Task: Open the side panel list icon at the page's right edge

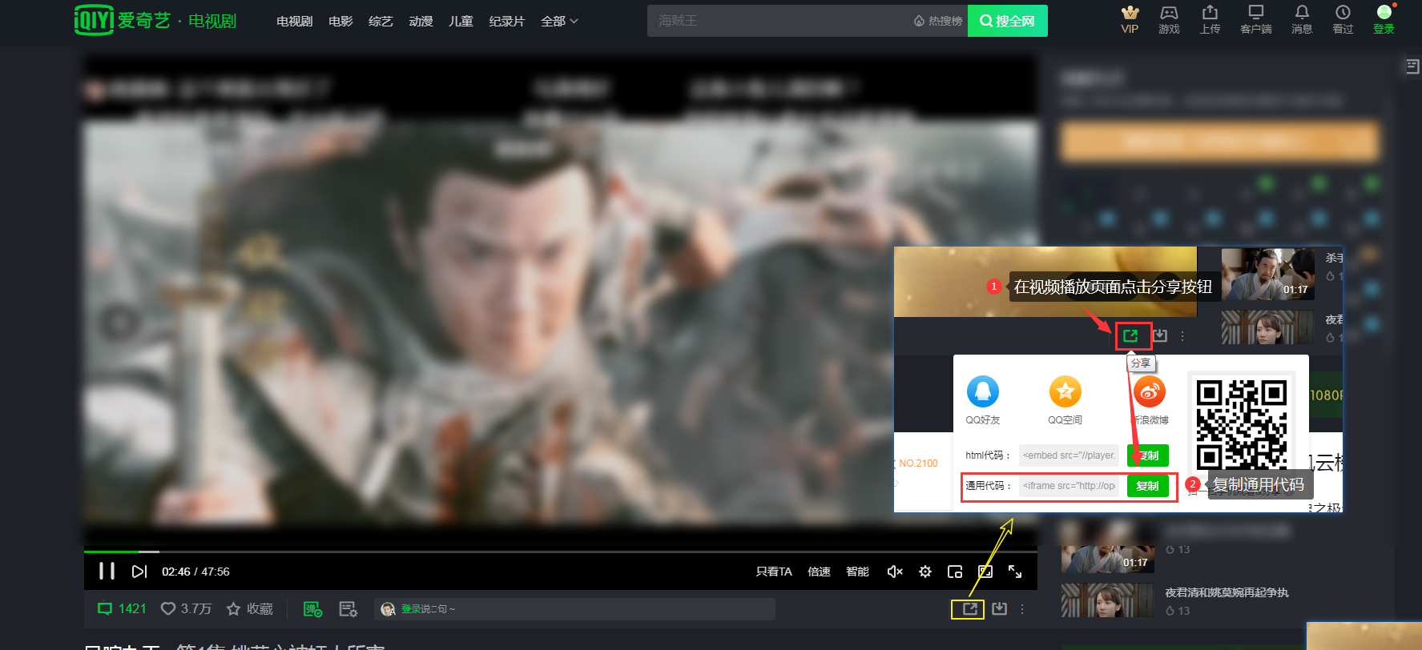Action: [1412, 66]
